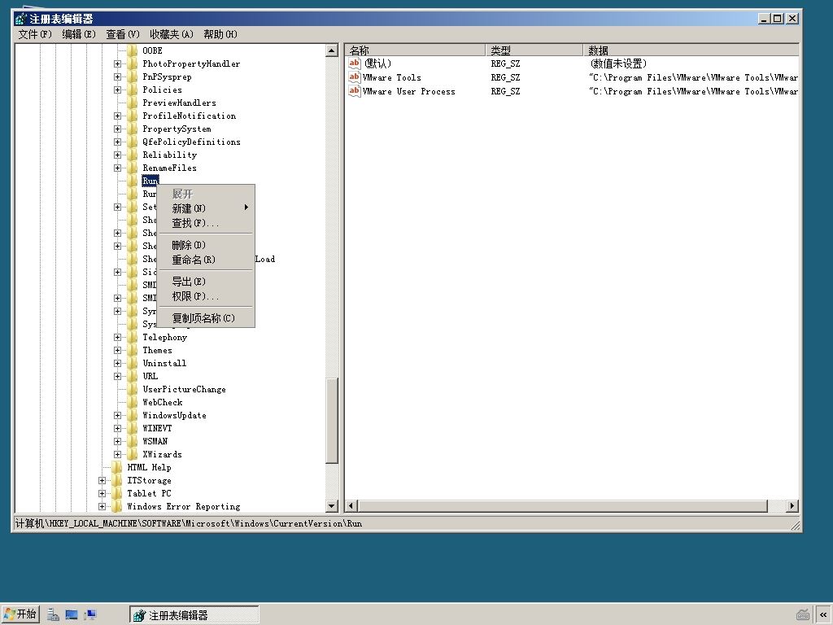Choose 权限(P)... from context menu
The height and width of the screenshot is (625, 833).
(206, 296)
